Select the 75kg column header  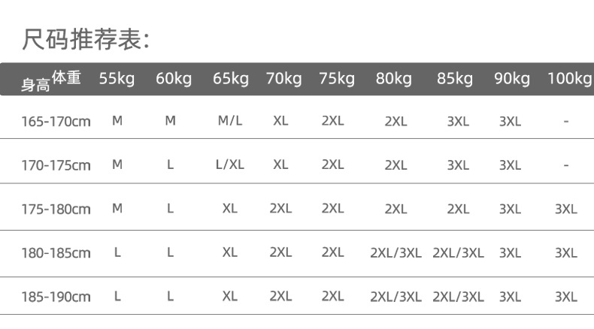(336, 79)
